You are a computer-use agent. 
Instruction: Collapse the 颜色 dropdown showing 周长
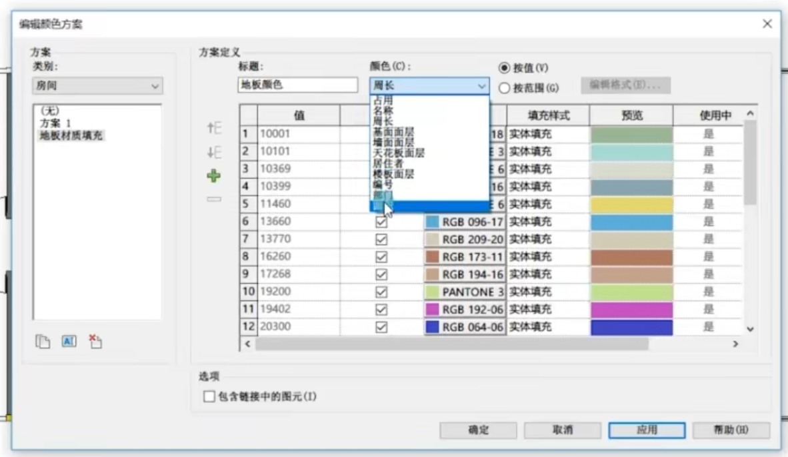(429, 86)
